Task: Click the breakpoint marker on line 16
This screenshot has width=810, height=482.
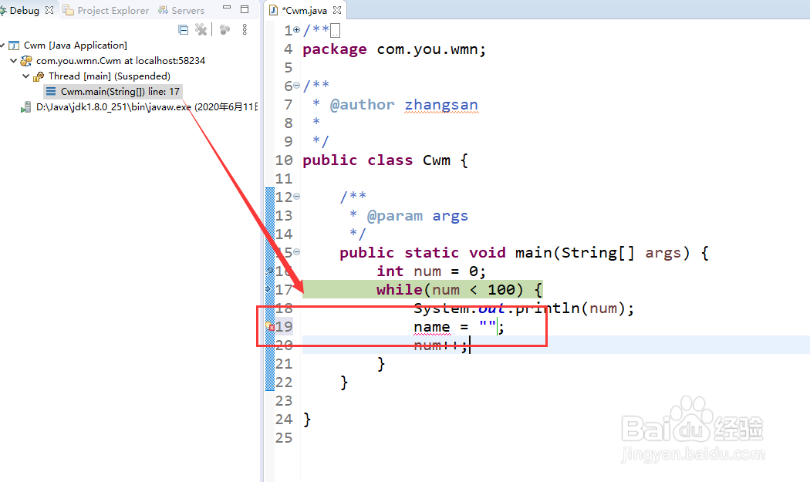Action: point(268,270)
